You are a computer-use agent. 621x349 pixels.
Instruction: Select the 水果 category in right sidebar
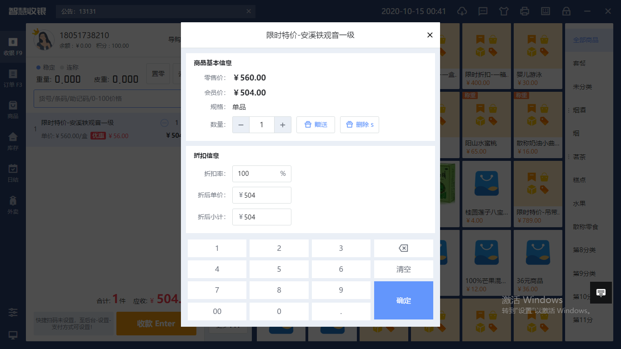pyautogui.click(x=580, y=204)
